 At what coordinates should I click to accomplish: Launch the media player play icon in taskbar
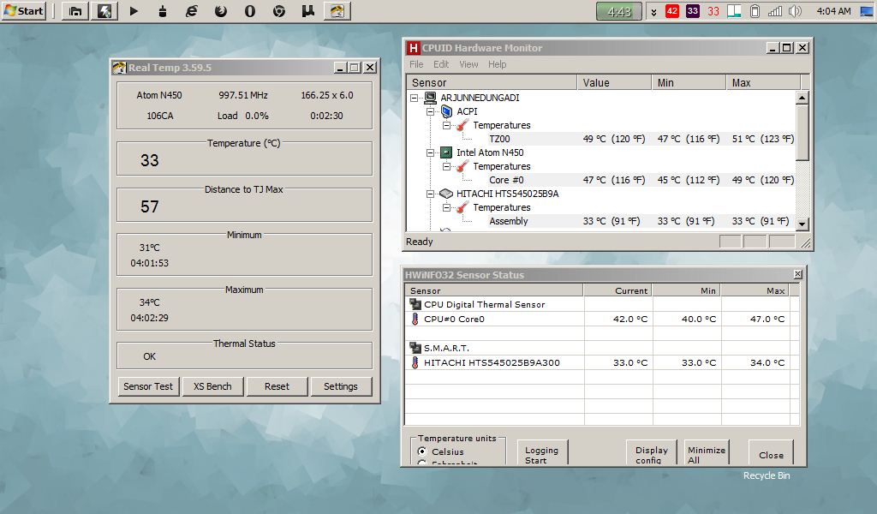click(x=134, y=11)
